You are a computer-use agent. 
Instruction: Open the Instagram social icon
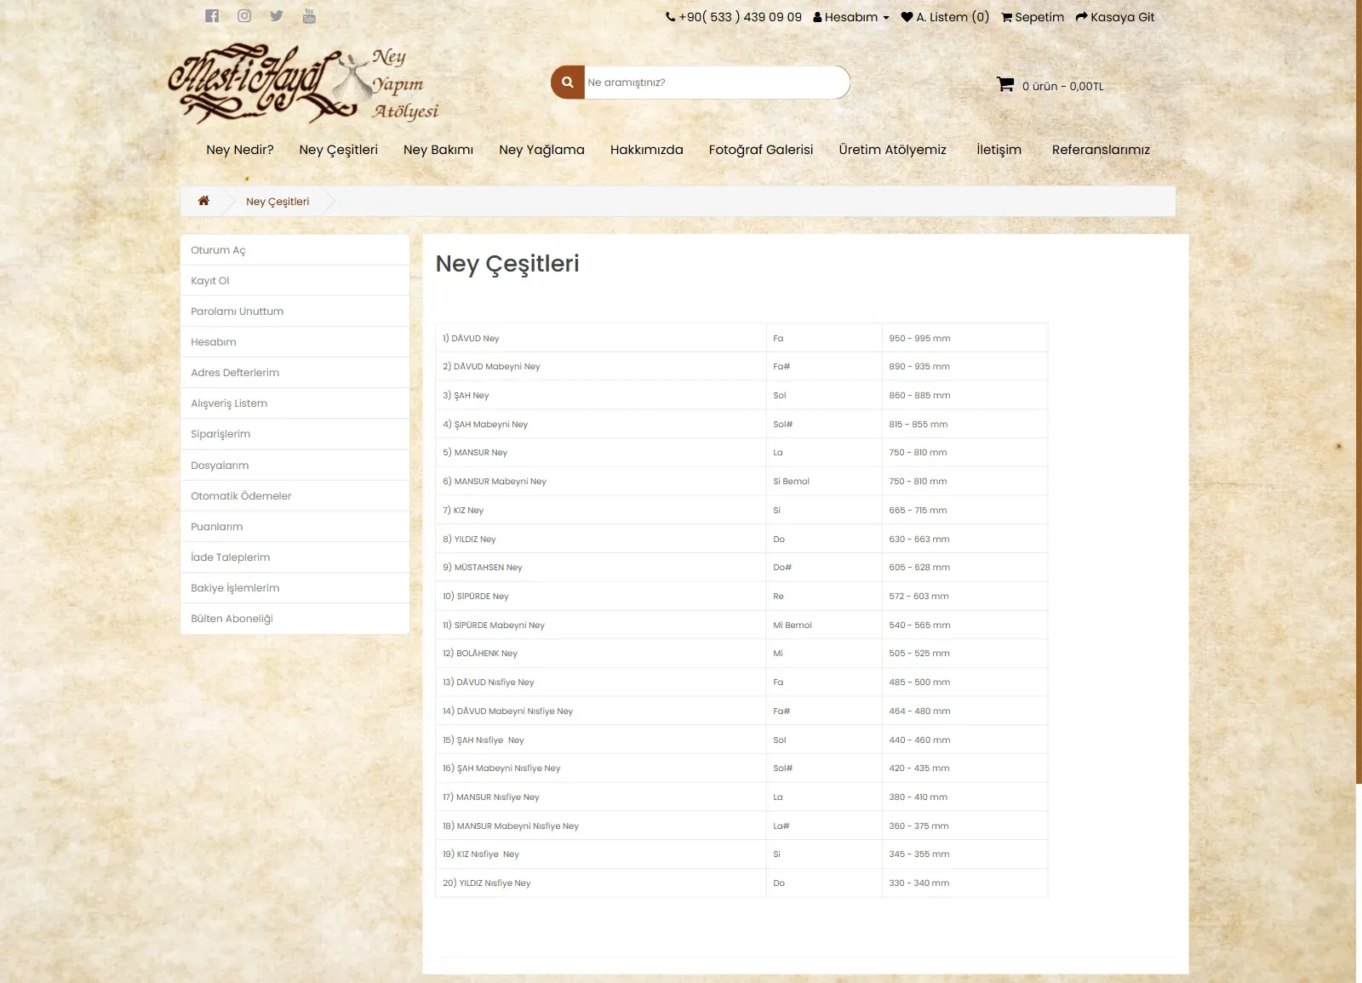[x=244, y=15]
